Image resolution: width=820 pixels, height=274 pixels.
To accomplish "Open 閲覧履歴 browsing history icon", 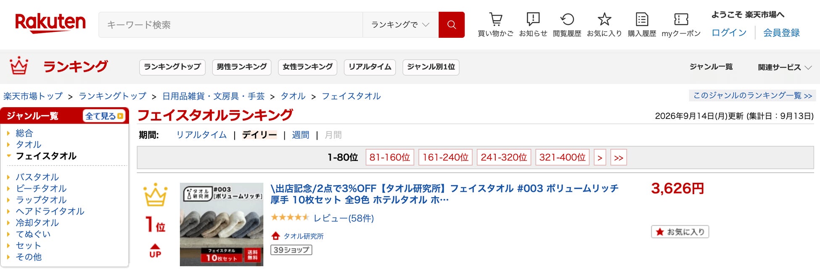I will tap(567, 19).
